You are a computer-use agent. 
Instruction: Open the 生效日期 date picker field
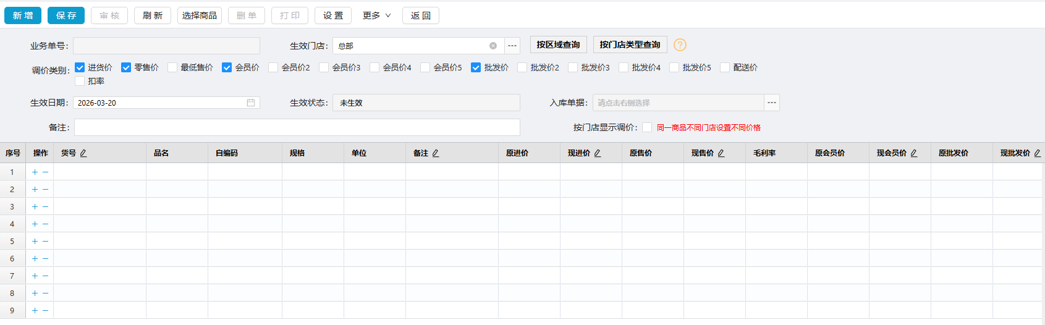[161, 103]
